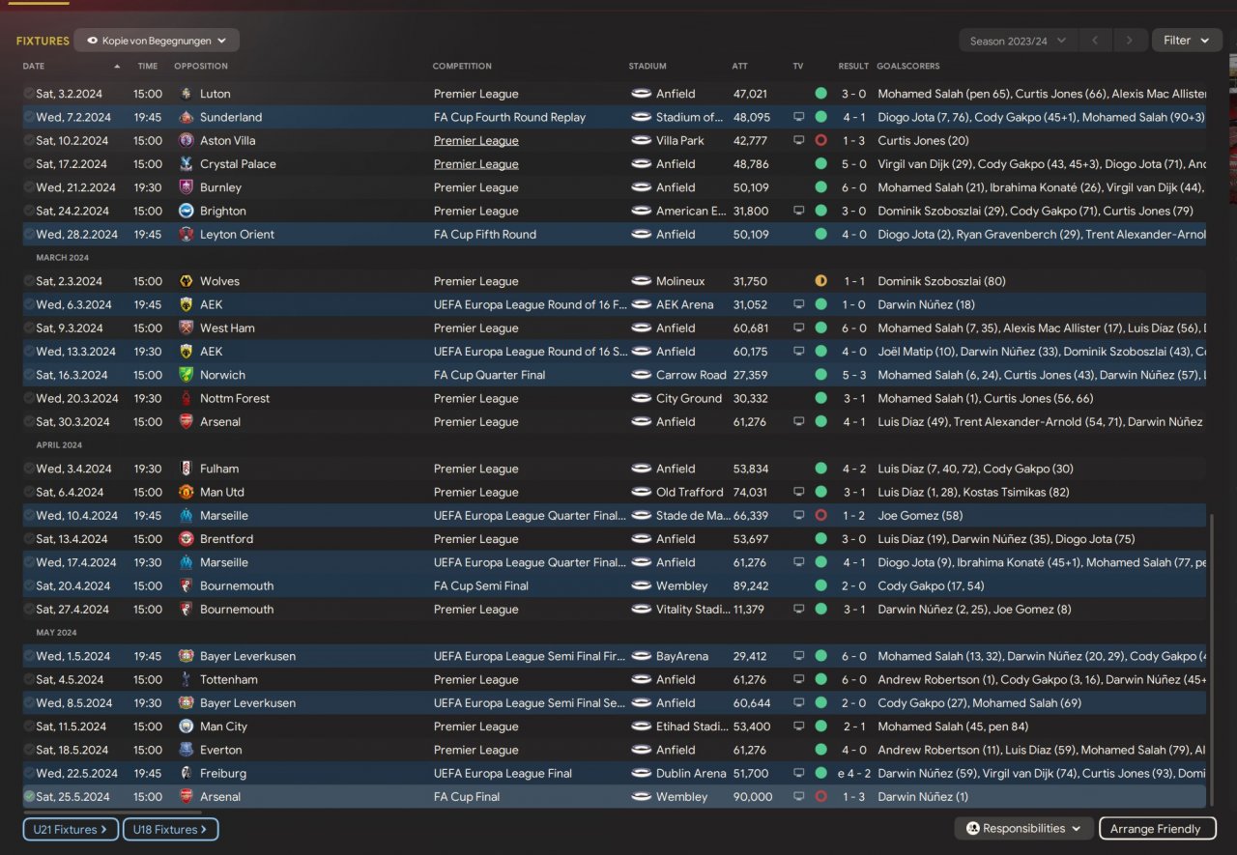Click the Crystal Palace club badge
This screenshot has width=1237, height=855.
pyautogui.click(x=187, y=164)
